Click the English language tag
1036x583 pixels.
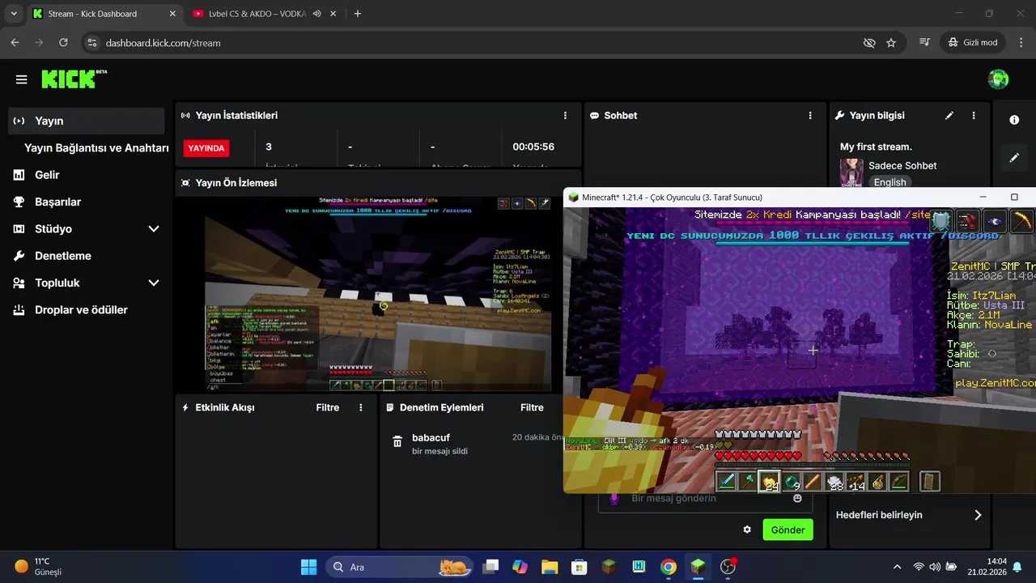click(x=890, y=182)
